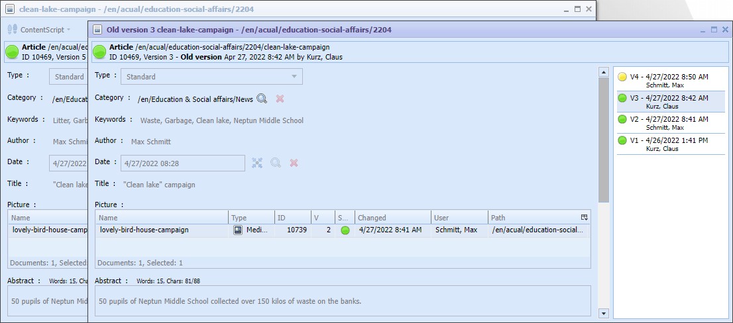Screen dimensions: 733x323
Task: Click the Name column header in background window
Action: click(x=48, y=218)
